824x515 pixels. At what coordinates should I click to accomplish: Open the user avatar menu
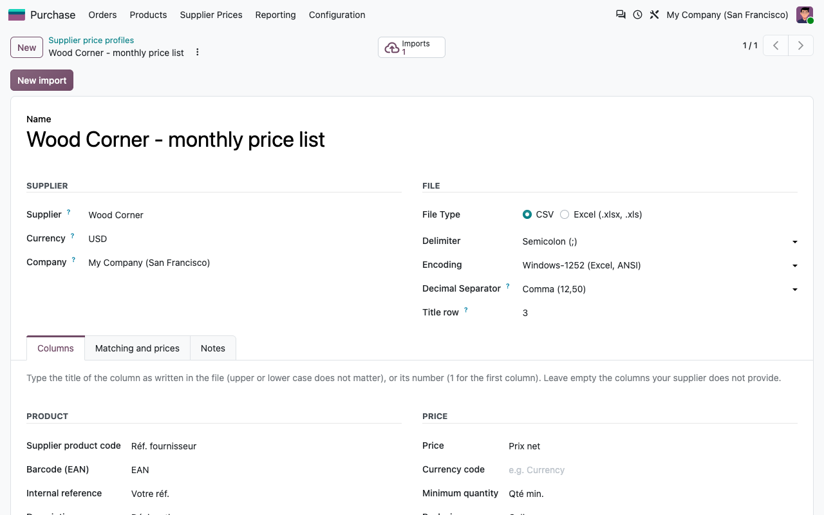click(805, 15)
